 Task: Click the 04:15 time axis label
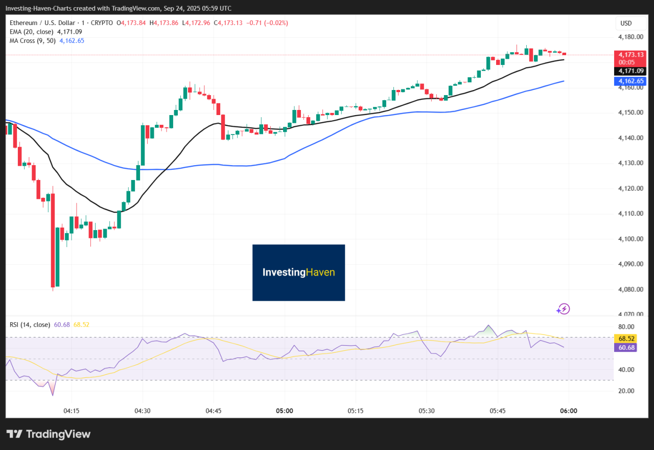pyautogui.click(x=71, y=411)
